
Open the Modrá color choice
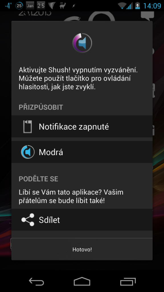82,152
